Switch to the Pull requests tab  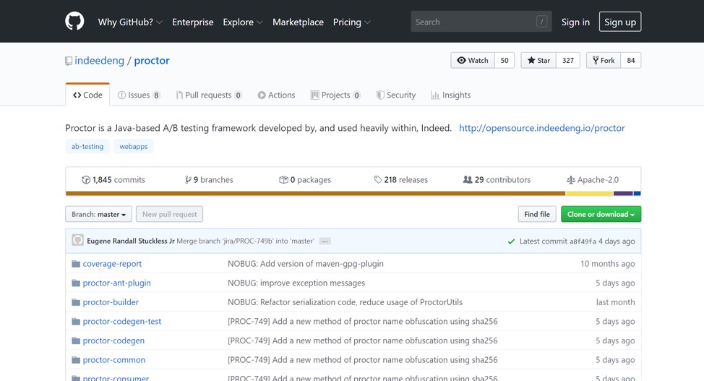pyautogui.click(x=209, y=95)
